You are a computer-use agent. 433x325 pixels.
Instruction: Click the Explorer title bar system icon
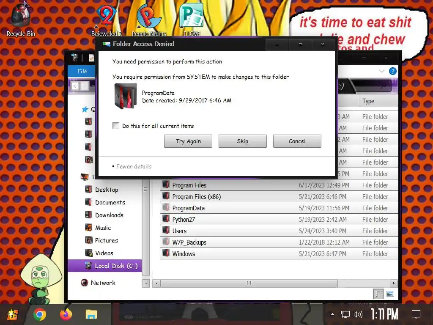pos(74,58)
